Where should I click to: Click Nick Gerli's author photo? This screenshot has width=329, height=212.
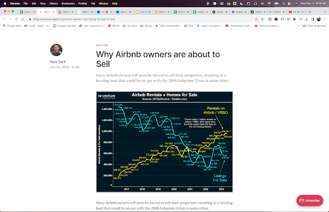click(56, 50)
